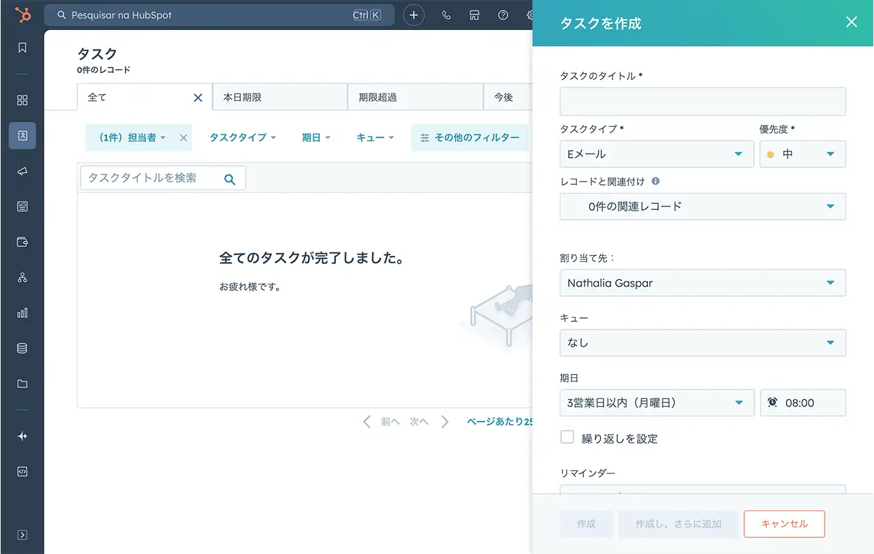Click the Pesquisar na HubSpot search bar
Viewport: 874px width, 554px height.
[219, 15]
